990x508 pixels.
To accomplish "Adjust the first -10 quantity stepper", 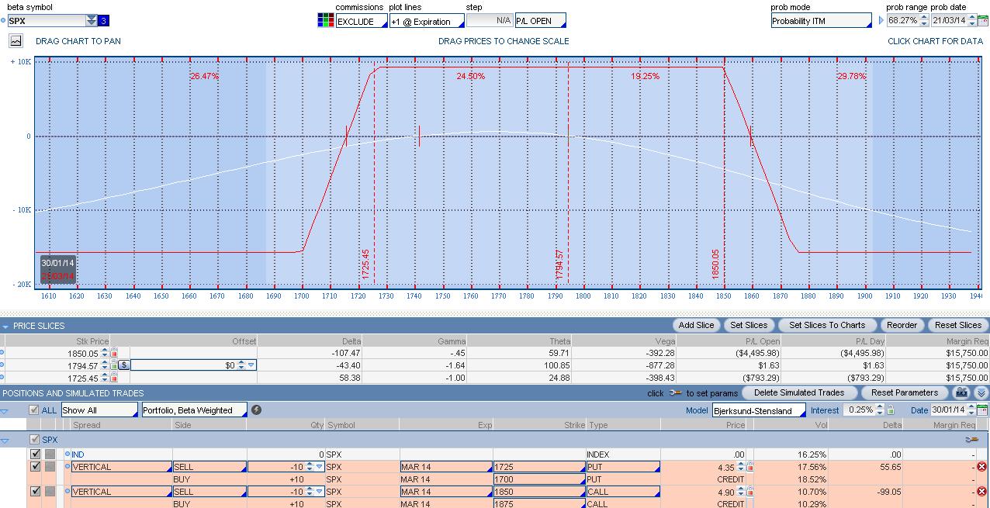I will point(309,467).
